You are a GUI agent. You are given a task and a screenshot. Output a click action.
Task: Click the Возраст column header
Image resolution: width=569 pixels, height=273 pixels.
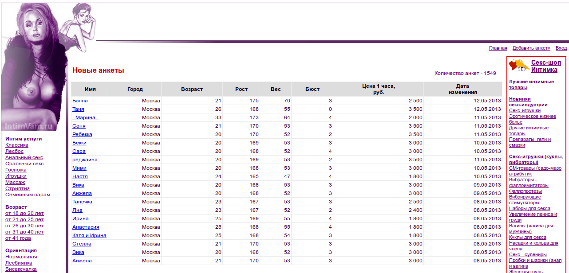coord(192,89)
